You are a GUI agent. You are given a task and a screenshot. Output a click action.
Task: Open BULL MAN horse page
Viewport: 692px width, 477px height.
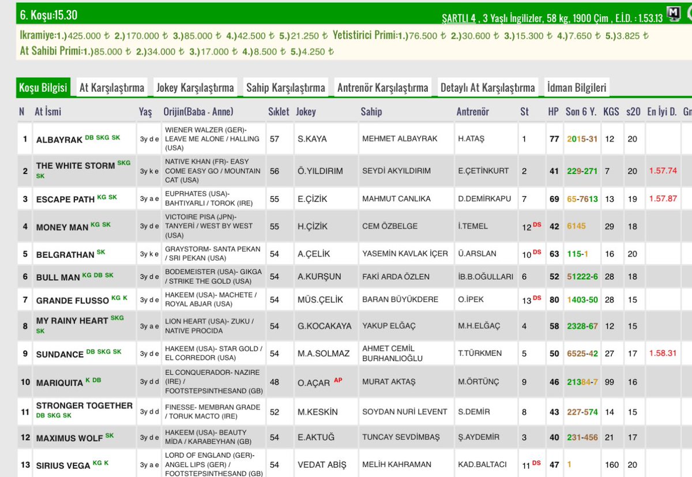(x=58, y=277)
